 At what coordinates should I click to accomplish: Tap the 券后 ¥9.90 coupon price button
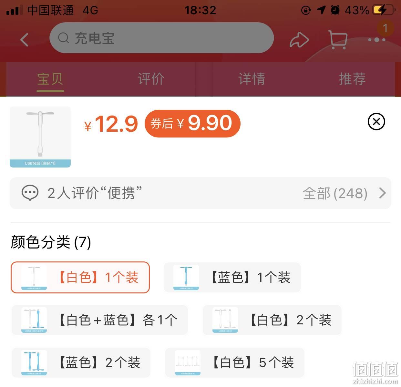[x=192, y=123]
